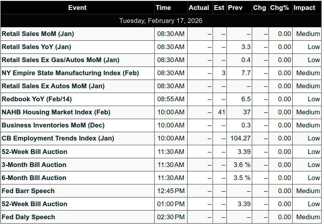Click the Impact column header
Image resolution: width=324 pixels, height=224 pixels.
[x=304, y=8]
